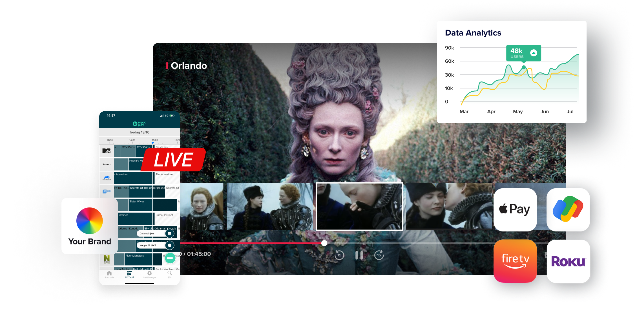Open the Apple Pay tile
This screenshot has width=635, height=318.
point(515,210)
